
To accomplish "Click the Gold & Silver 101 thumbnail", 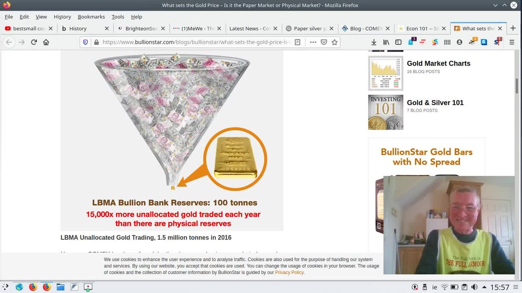I will coord(385,112).
